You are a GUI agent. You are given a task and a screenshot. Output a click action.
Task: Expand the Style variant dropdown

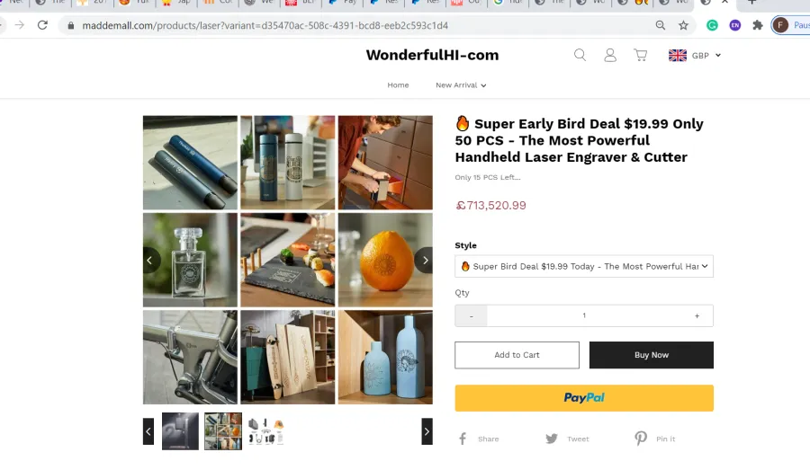(584, 266)
